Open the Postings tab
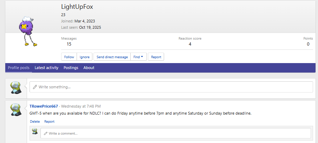Image resolution: width=318 pixels, height=143 pixels. point(71,68)
